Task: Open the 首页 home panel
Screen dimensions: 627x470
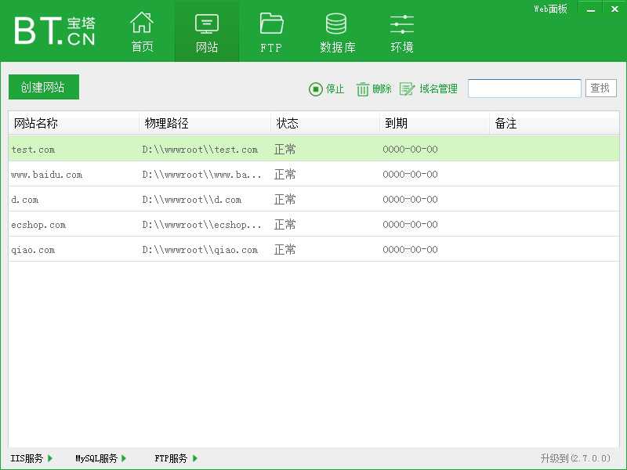Action: [x=142, y=31]
